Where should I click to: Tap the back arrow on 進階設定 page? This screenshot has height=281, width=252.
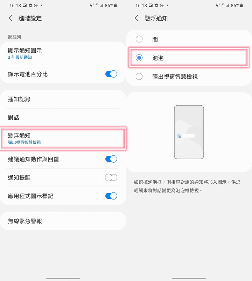pyautogui.click(x=9, y=18)
